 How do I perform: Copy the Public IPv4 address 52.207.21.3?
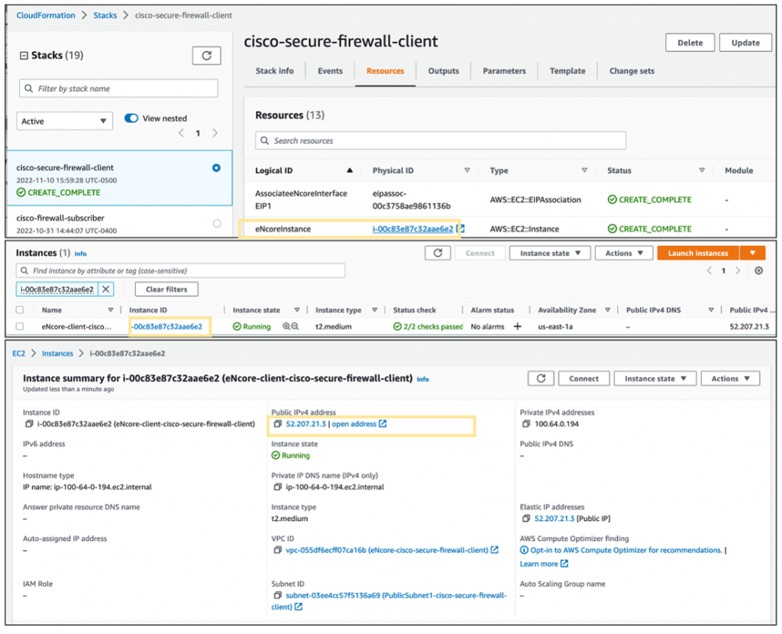279,424
